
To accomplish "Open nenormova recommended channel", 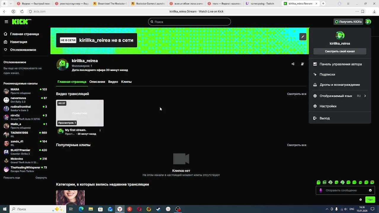I will pyautogui.click(x=25, y=100).
